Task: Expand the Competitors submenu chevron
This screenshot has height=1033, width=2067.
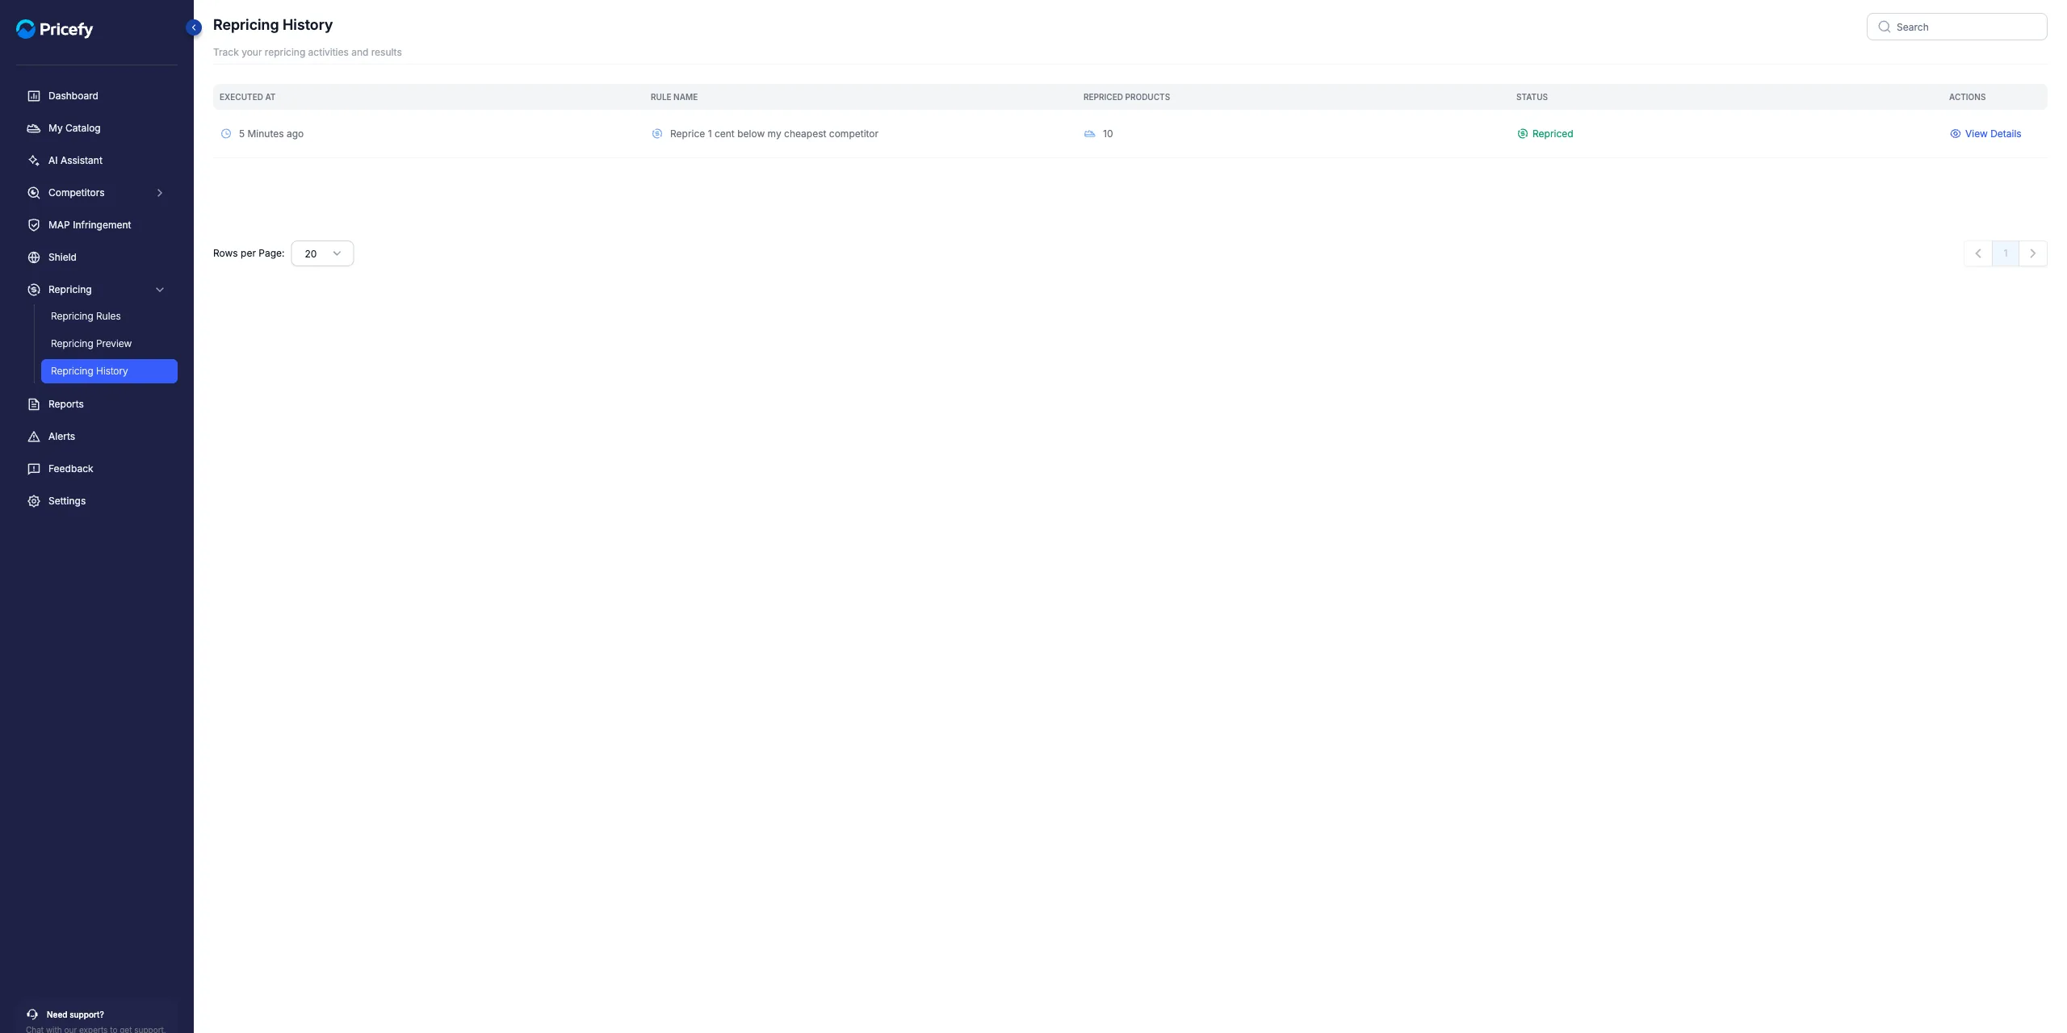Action: [x=160, y=193]
